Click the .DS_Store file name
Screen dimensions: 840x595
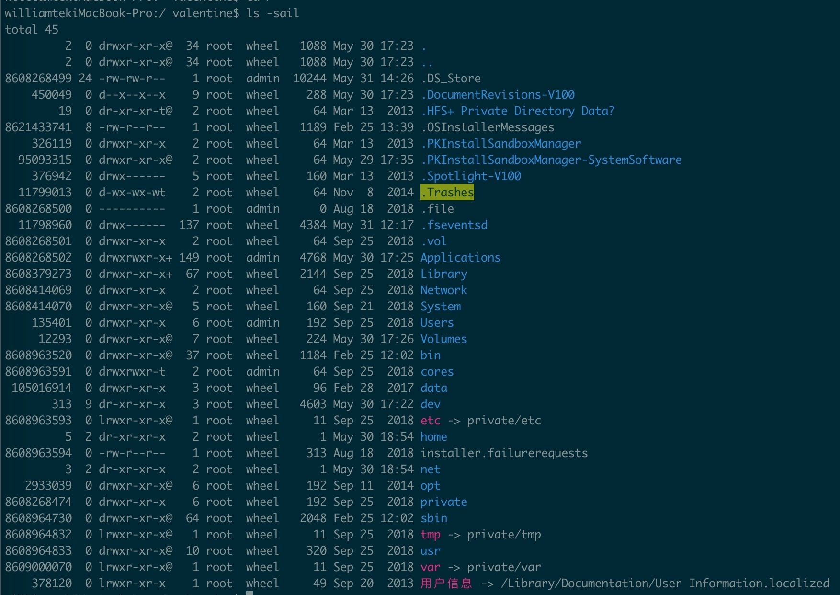[451, 79]
